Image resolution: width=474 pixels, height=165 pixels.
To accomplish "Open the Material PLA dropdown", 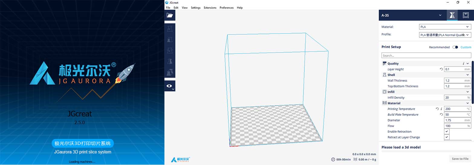I will click(x=445, y=27).
